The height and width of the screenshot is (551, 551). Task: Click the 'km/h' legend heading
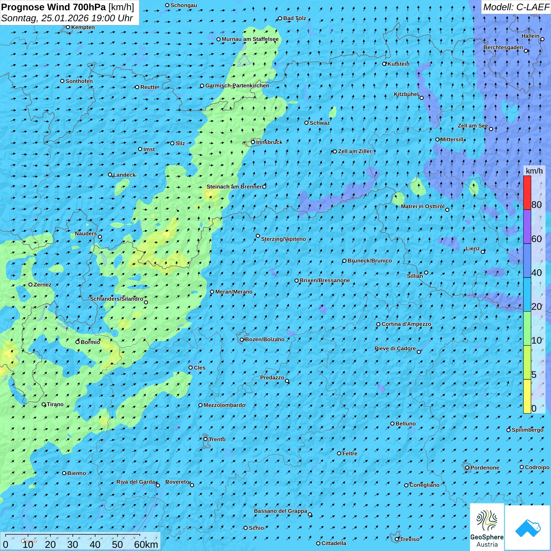point(534,171)
